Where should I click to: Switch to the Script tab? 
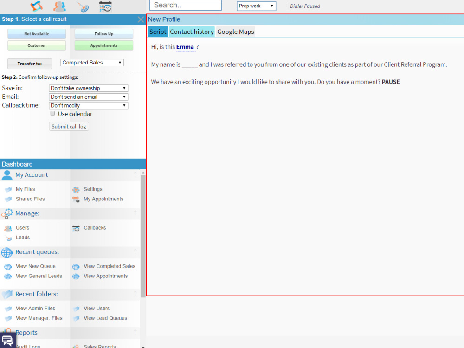[x=158, y=32]
